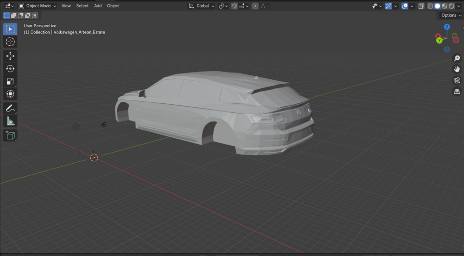Select the Annotate pencil tool
The height and width of the screenshot is (256, 464).
coord(10,108)
